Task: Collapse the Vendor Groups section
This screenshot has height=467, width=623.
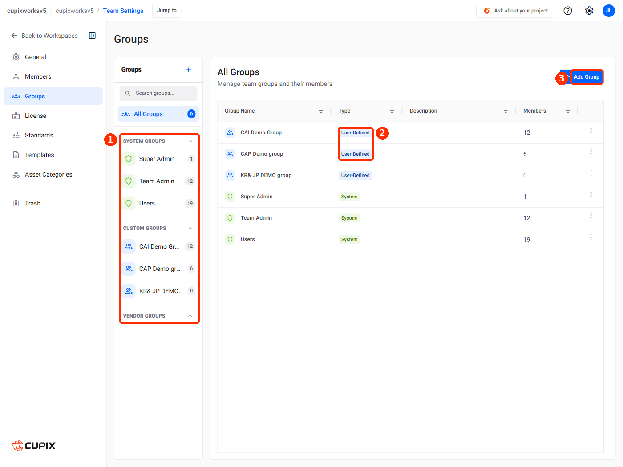Action: coord(190,316)
